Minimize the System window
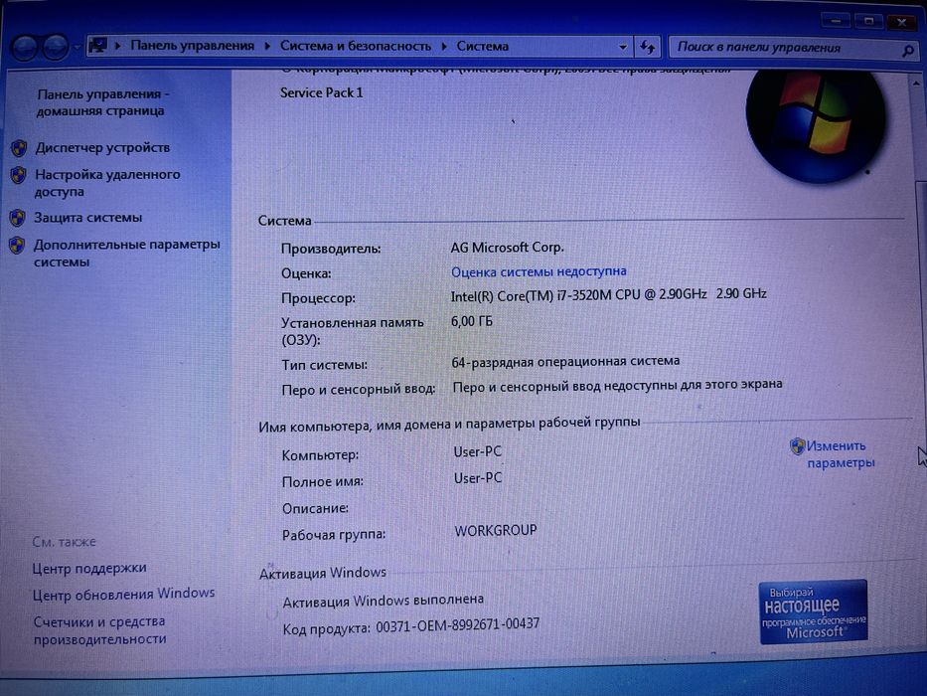Viewport: 927px width, 696px height. click(x=836, y=21)
